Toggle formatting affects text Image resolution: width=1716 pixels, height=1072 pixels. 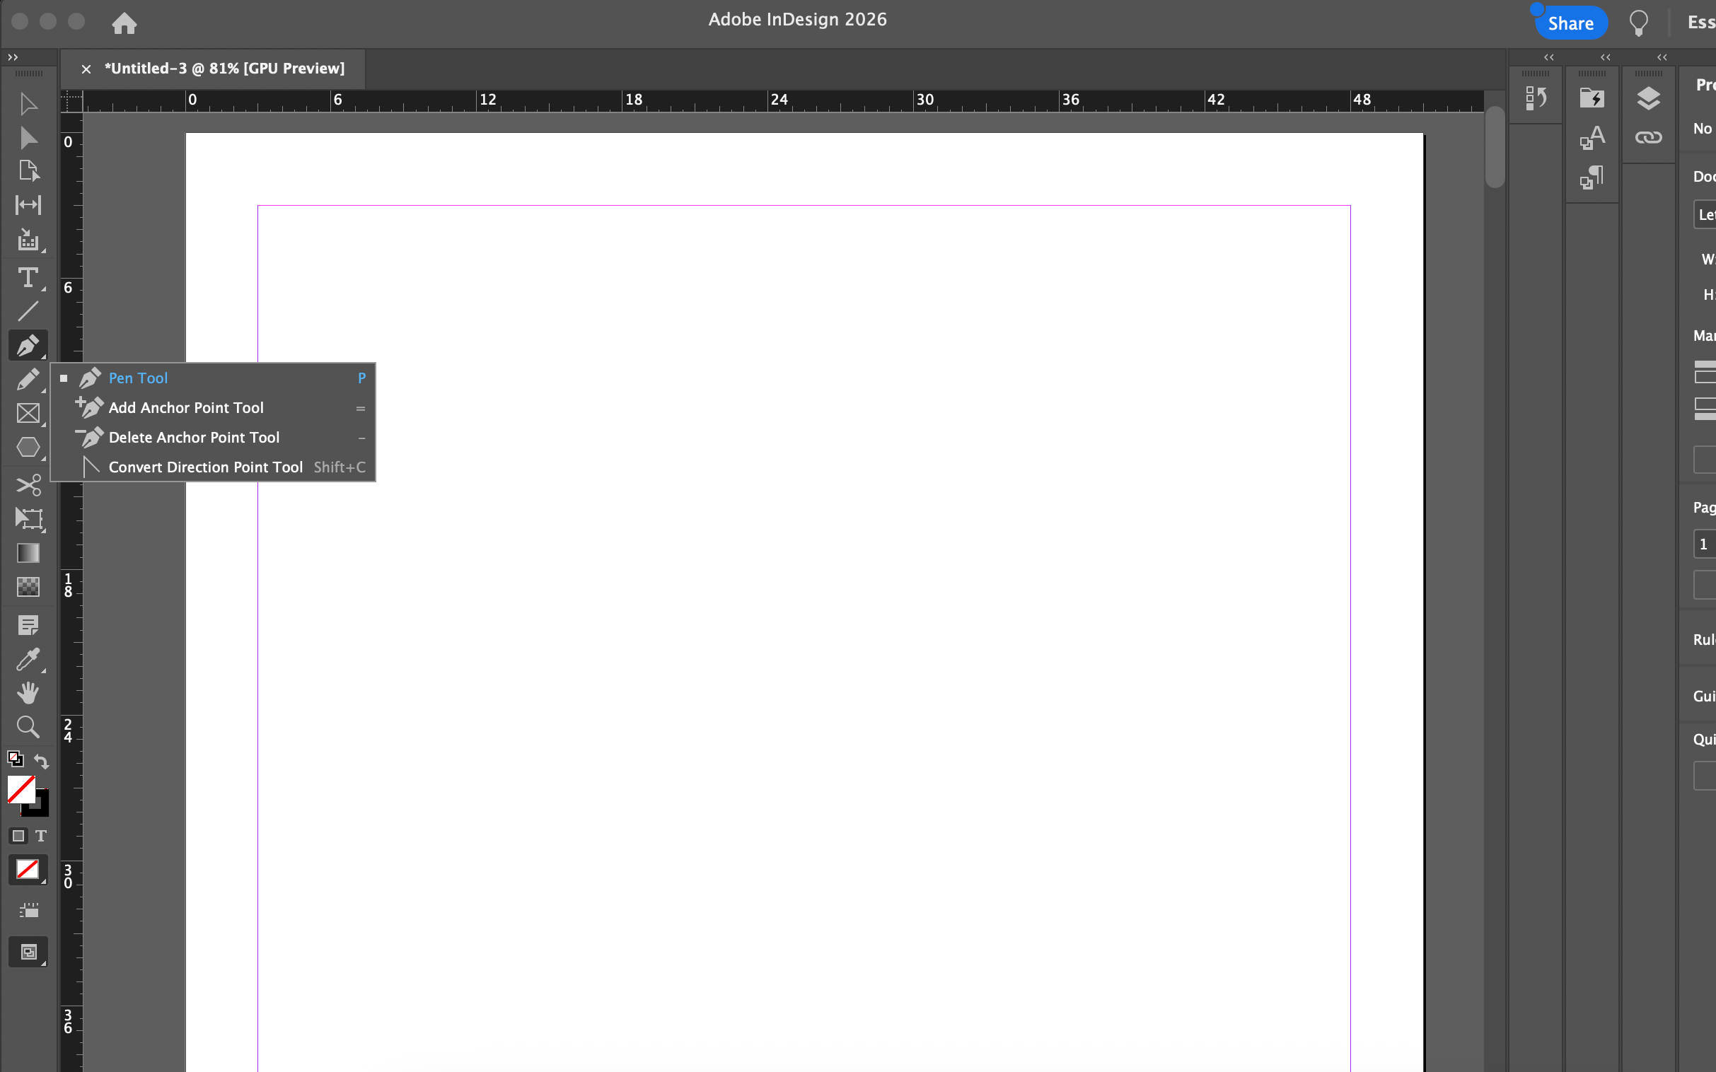tap(41, 836)
